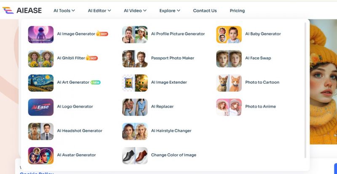Click the shoes Change Color of Image icon
Viewport: 337px width, 174px height.
[135, 156]
